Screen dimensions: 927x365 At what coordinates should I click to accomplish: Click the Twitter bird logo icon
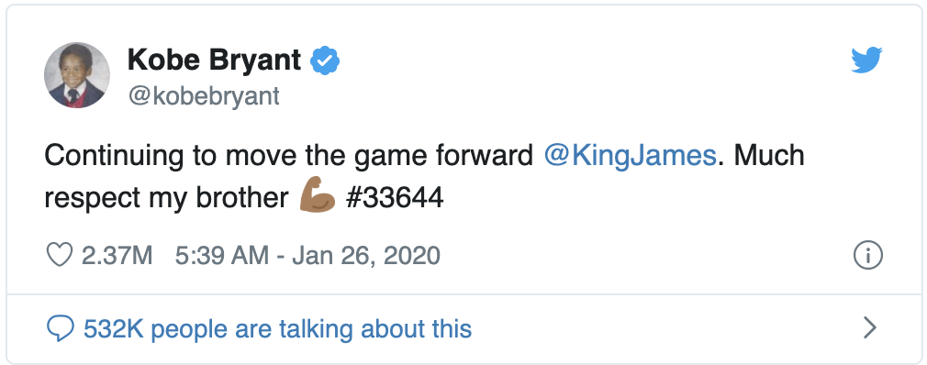(x=866, y=61)
